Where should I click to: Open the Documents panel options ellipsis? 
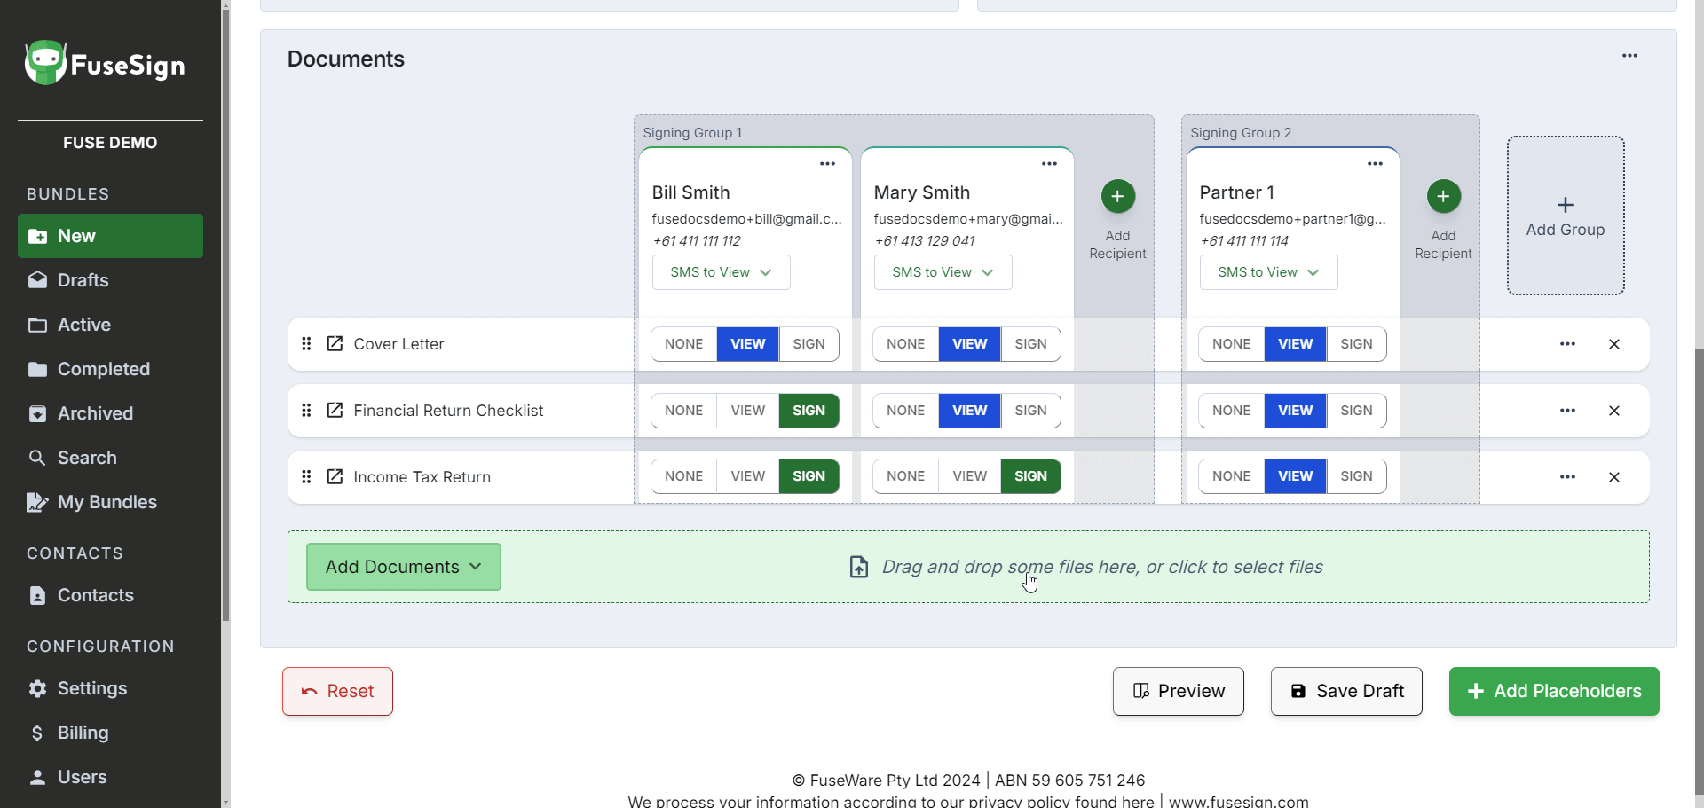[1629, 56]
